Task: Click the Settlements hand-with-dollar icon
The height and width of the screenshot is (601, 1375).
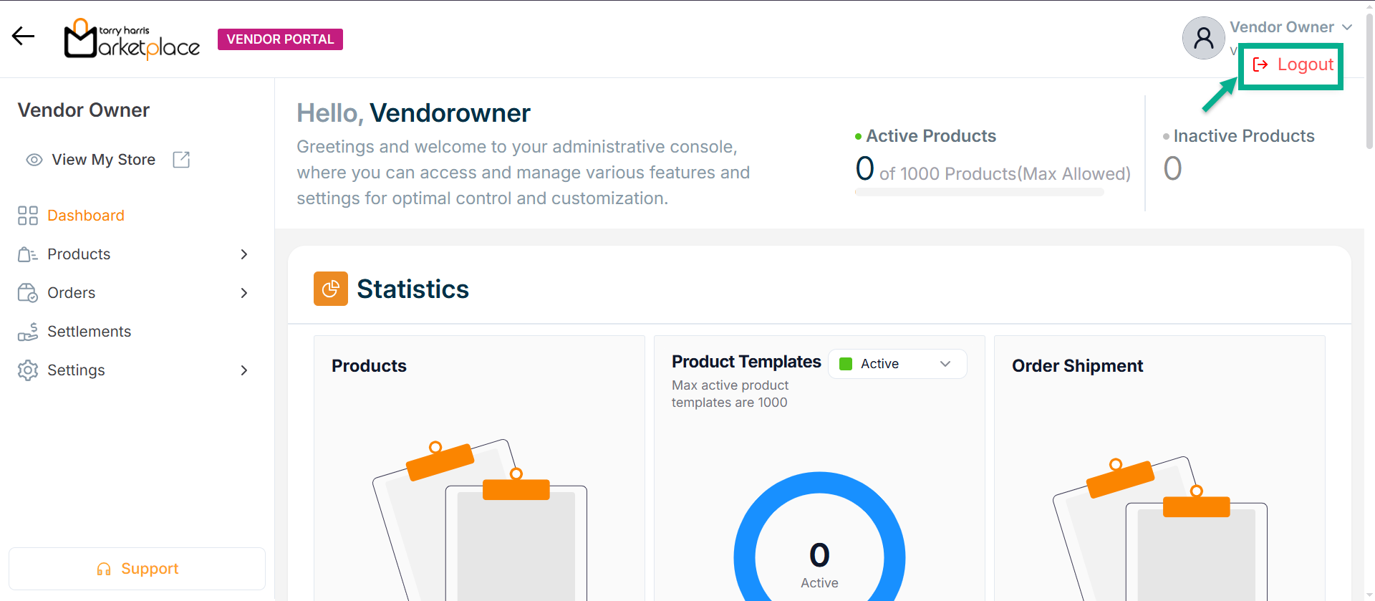Action: (x=28, y=332)
